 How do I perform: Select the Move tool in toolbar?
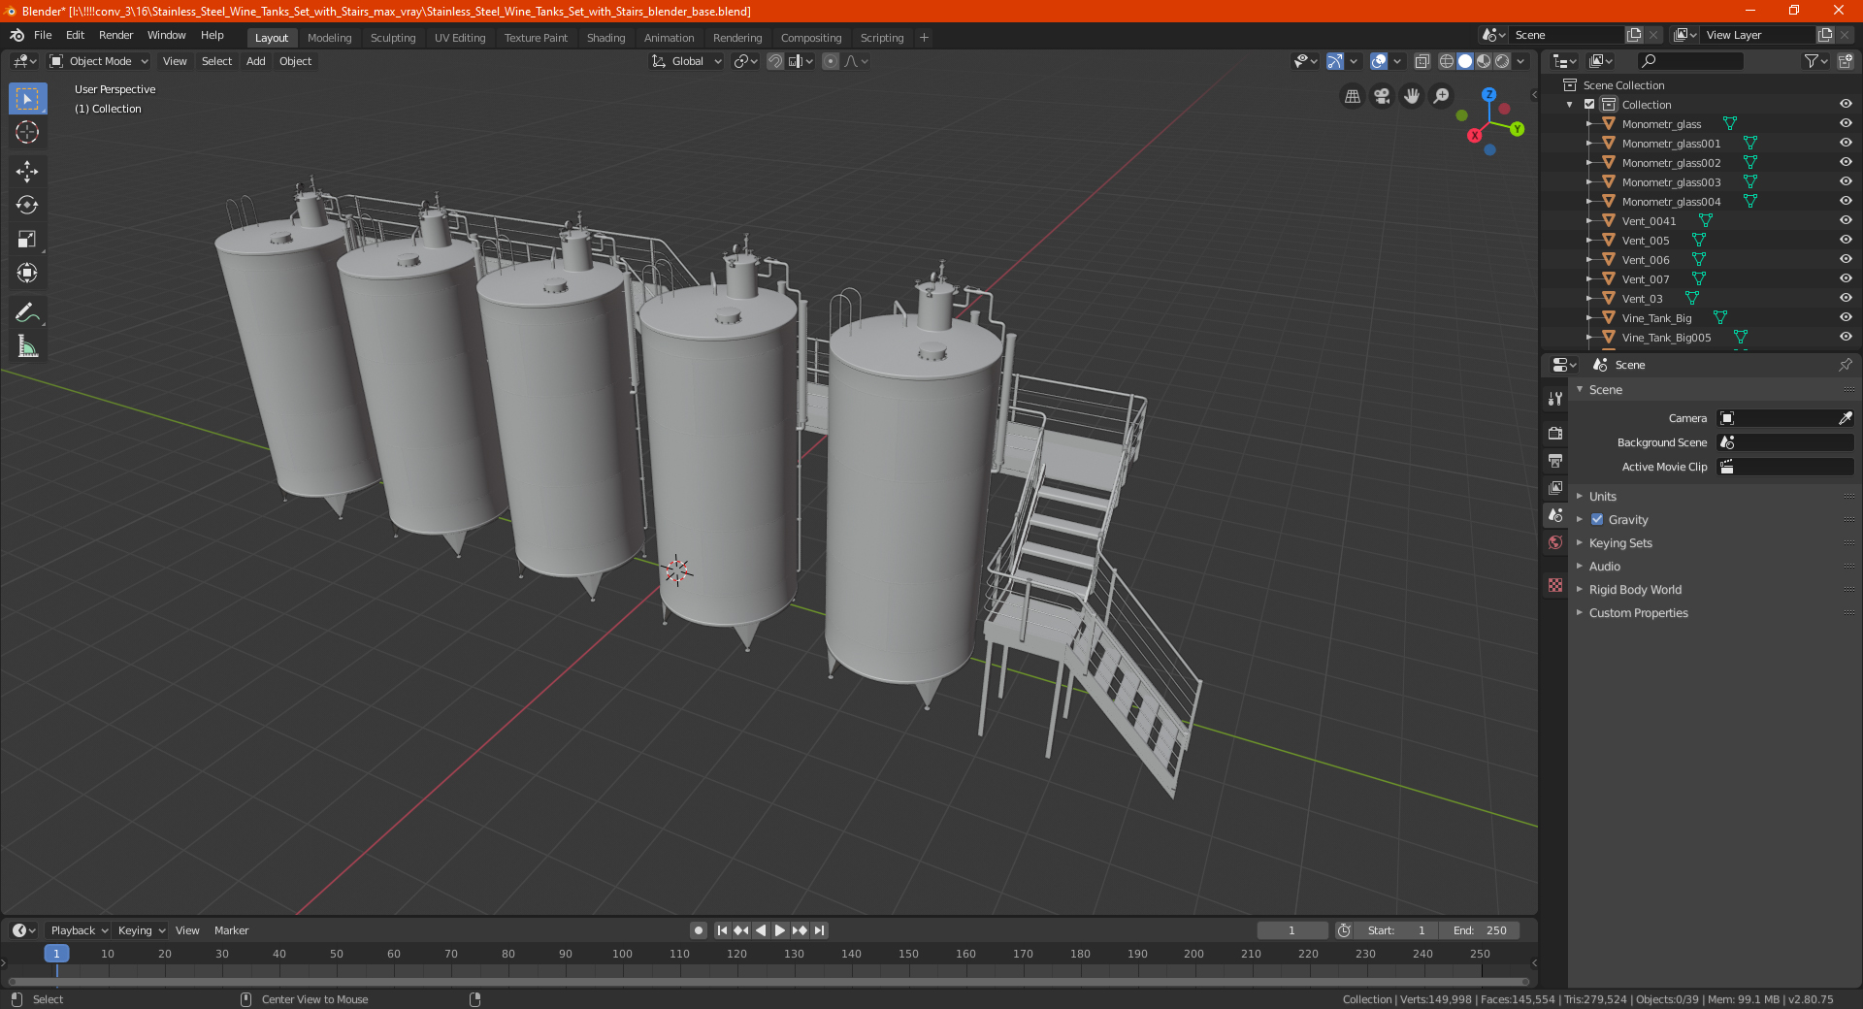tap(27, 172)
